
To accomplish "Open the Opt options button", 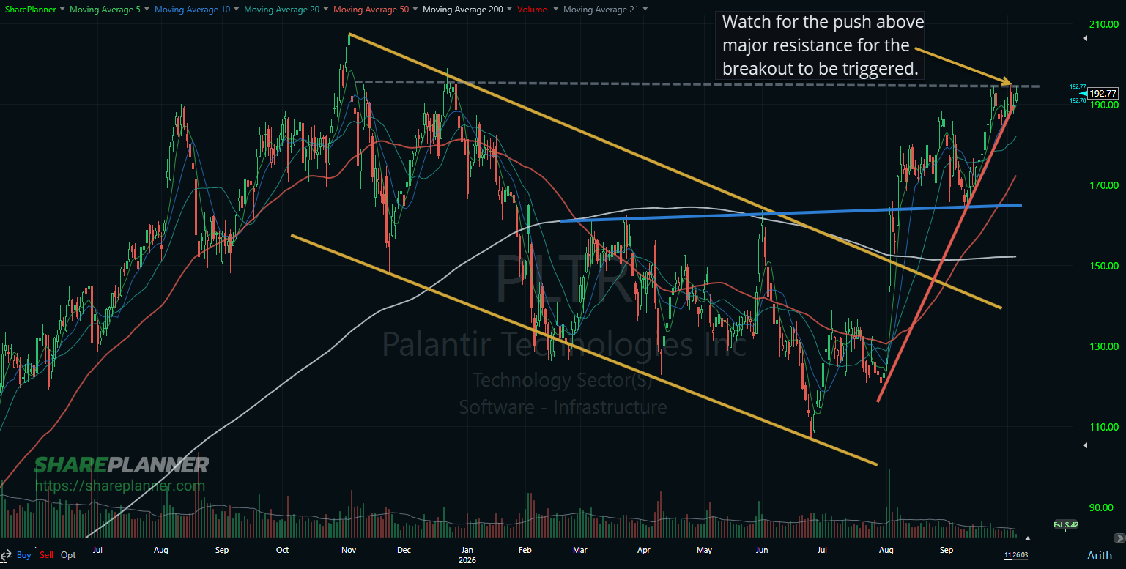I will click(68, 555).
